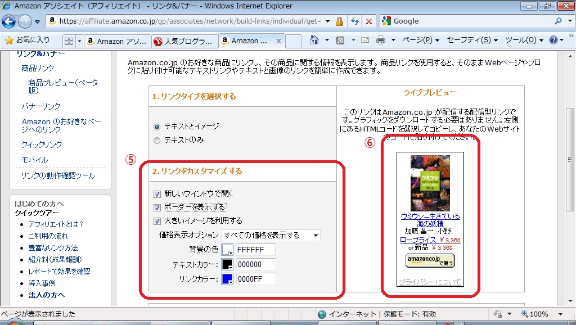Click the search magnifier icon

(x=559, y=21)
